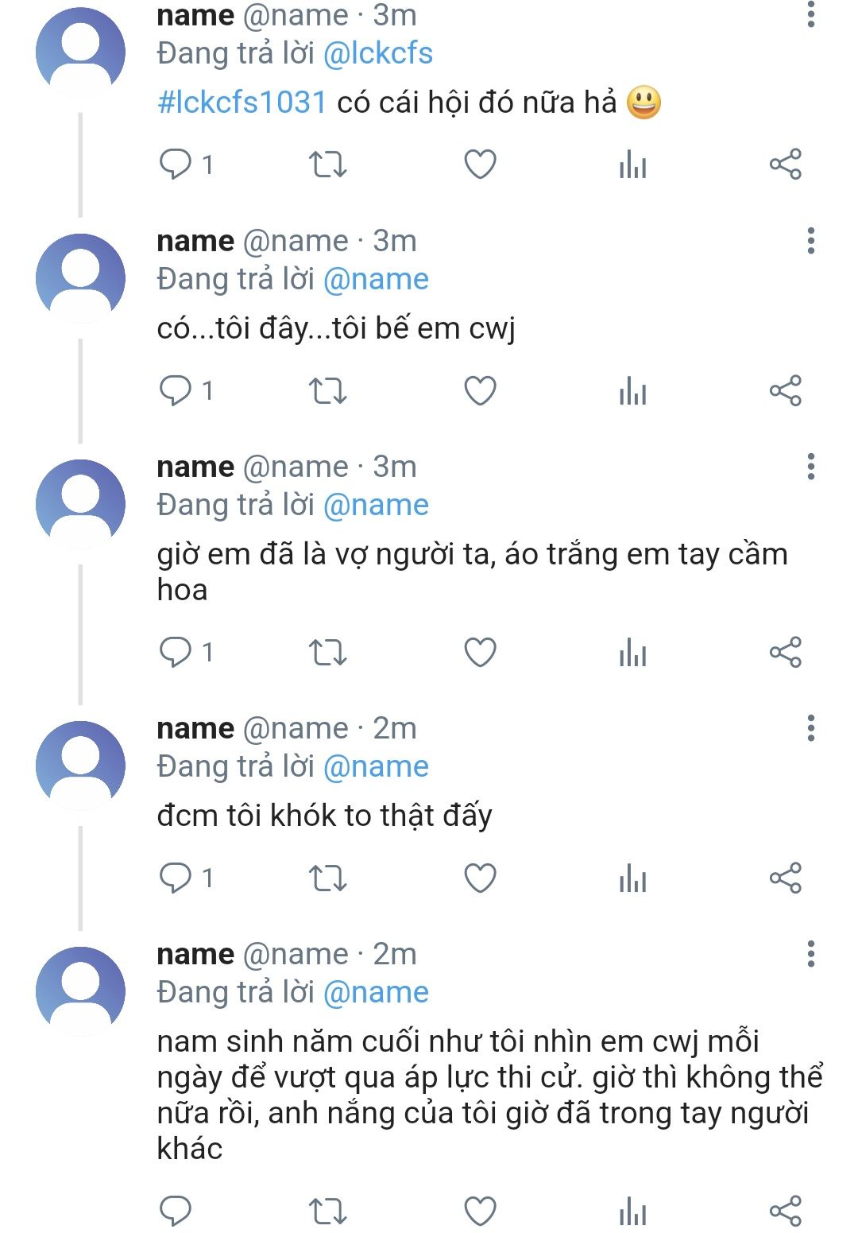Retweet the 'giờ em đã là vợ' tweet

point(327,652)
